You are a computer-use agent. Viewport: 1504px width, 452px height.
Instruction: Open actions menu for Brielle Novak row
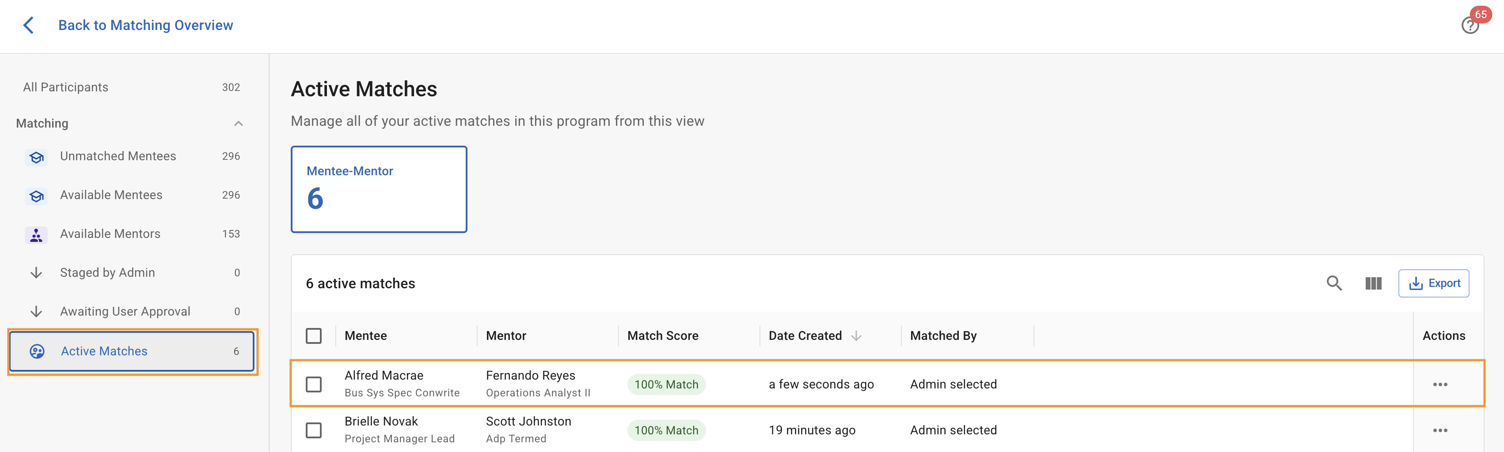(x=1440, y=430)
